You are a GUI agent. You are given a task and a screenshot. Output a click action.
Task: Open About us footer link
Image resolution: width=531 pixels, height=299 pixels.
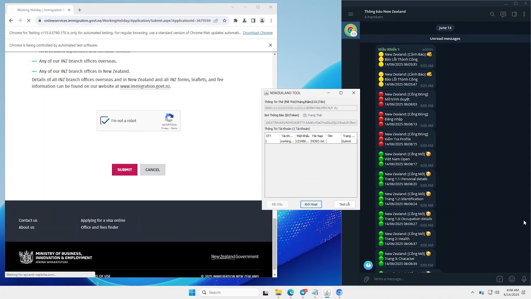(27, 227)
